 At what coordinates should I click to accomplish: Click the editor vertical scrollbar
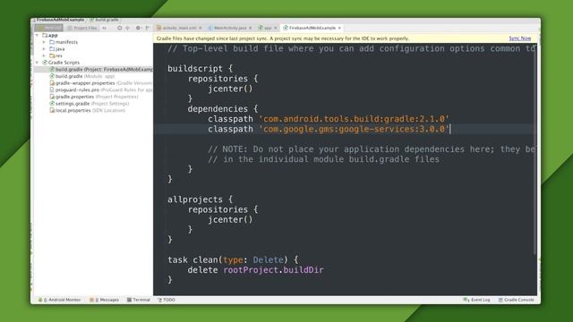click(535, 149)
